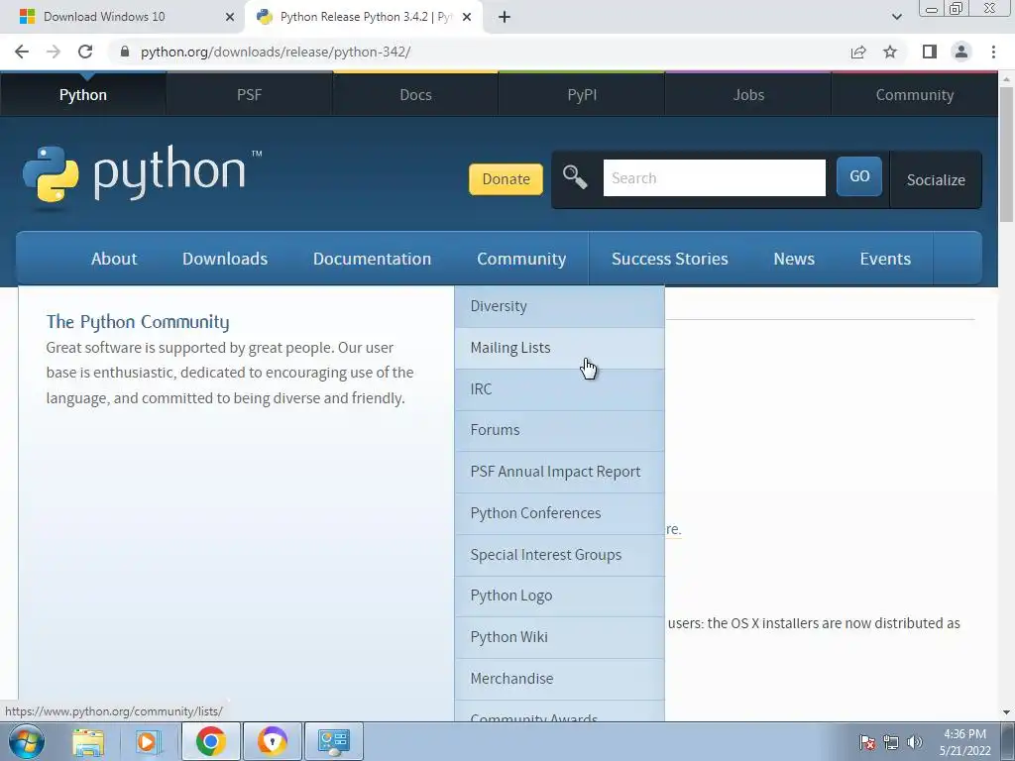Open the Chrome profile icon
Image resolution: width=1015 pixels, height=761 pixels.
[961, 52]
